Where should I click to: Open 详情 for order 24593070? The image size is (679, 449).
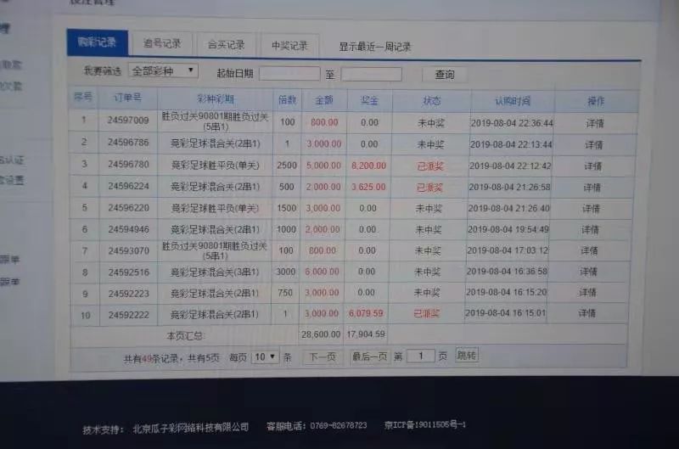(589, 250)
